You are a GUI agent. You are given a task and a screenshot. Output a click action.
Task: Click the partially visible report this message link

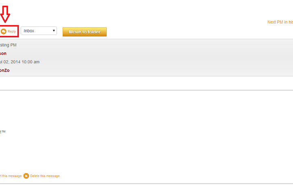tap(11, 176)
